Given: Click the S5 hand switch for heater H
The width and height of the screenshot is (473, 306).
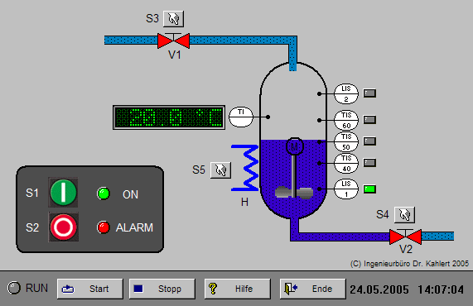Looking at the screenshot, I should [x=221, y=170].
